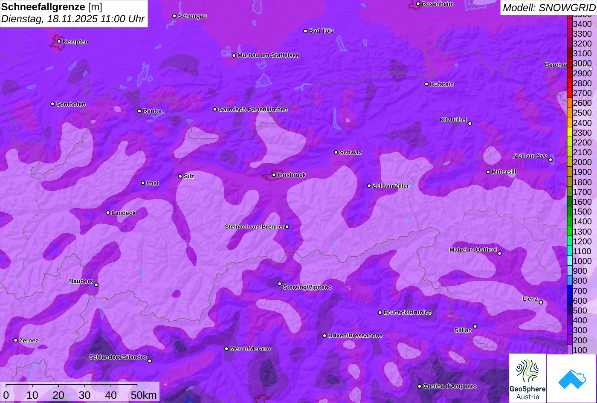Click the Sonthofen marker dot
The width and height of the screenshot is (597, 403).
52,104
